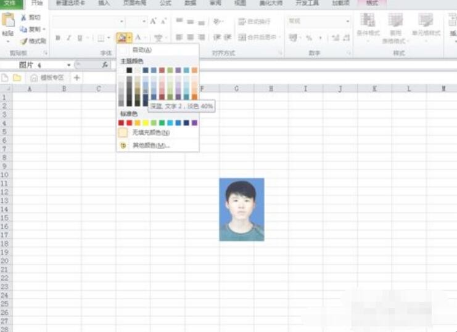Select the Format Painter (格式刷) brush

[23, 41]
